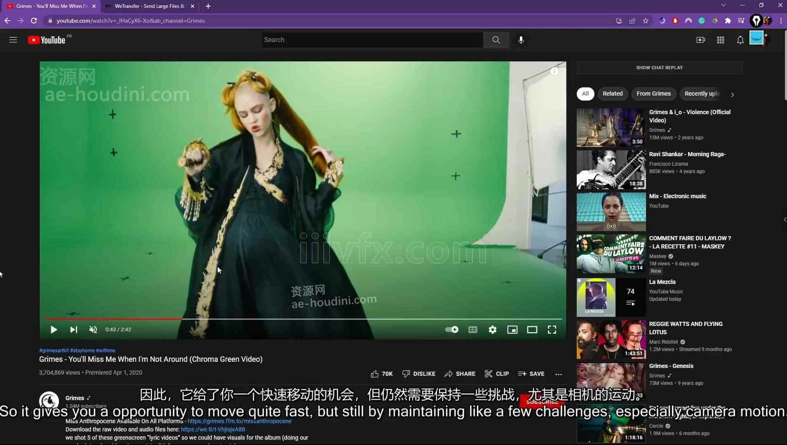The height and width of the screenshot is (445, 787).
Task: Open the YouTube apps grid
Action: tap(721, 40)
